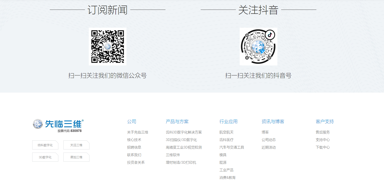Select the 3D数字化 brand tag
This screenshot has height=188, width=384.
coord(45,157)
